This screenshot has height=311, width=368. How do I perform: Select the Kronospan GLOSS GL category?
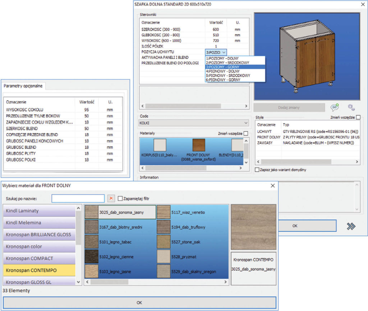tap(39, 281)
